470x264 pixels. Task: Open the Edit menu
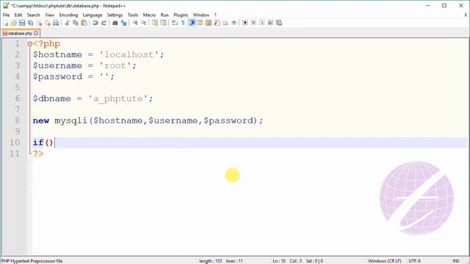pos(18,15)
